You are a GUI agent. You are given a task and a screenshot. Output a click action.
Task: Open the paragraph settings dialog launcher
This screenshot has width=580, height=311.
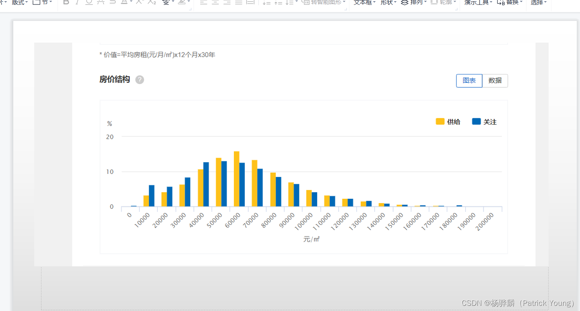346,9
